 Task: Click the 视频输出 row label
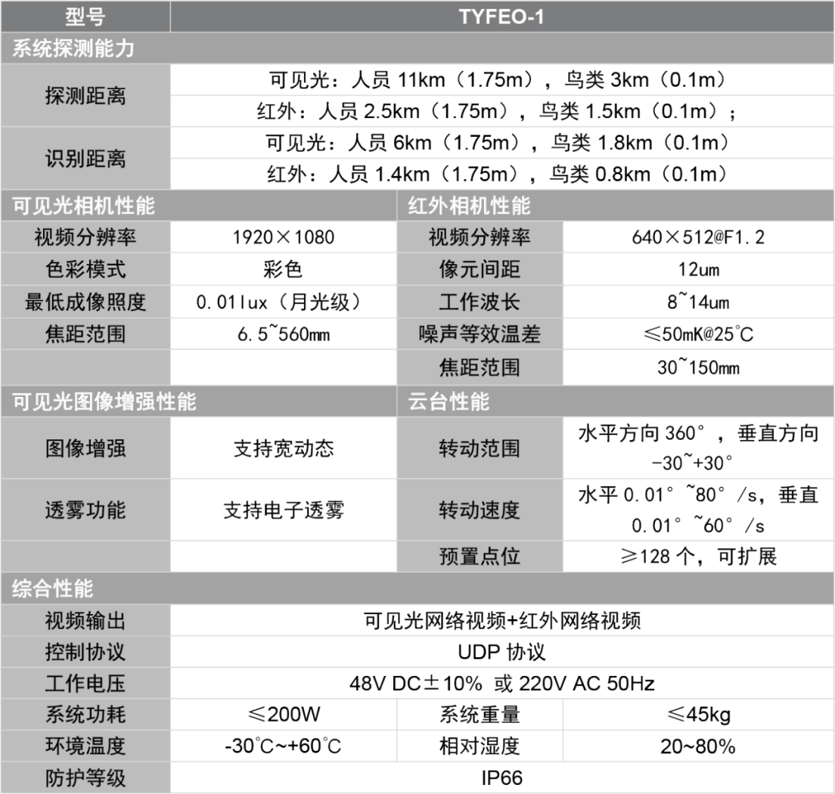coord(85,621)
